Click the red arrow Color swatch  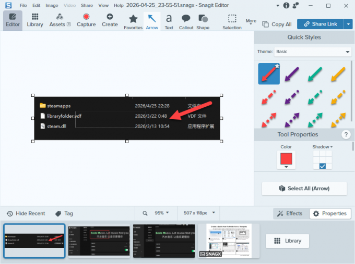pos(286,158)
